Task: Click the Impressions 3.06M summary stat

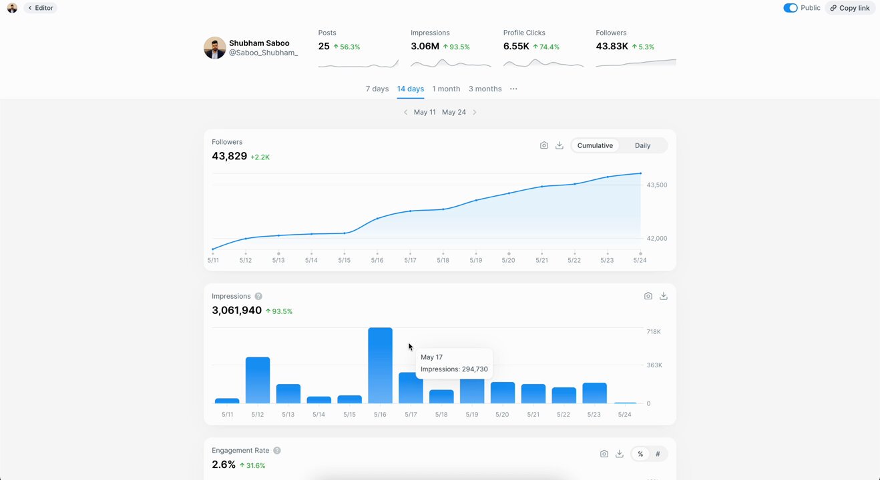Action: [x=440, y=47]
